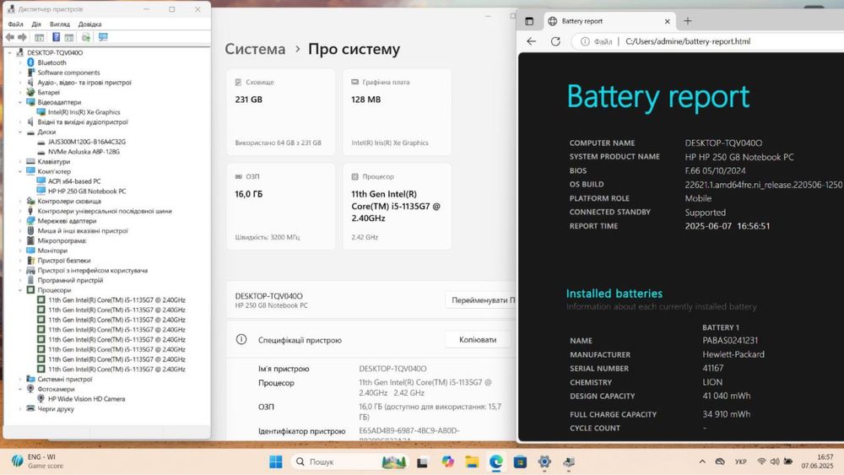The width and height of the screenshot is (844, 475).
Task: Select HP HP 250 G8 Notebook PC in tree
Action: coord(87,191)
